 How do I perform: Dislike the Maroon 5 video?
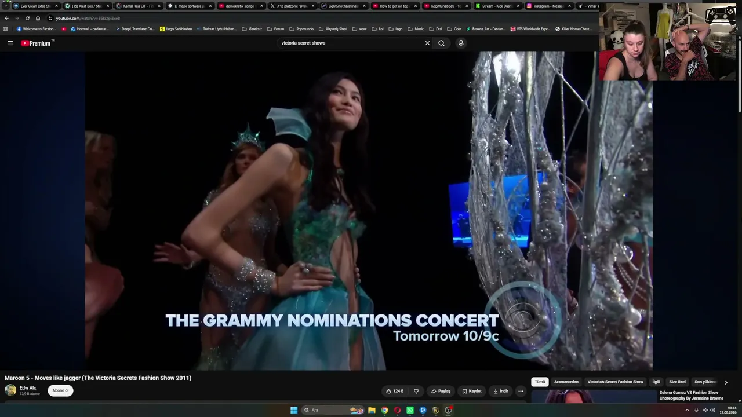(x=416, y=391)
